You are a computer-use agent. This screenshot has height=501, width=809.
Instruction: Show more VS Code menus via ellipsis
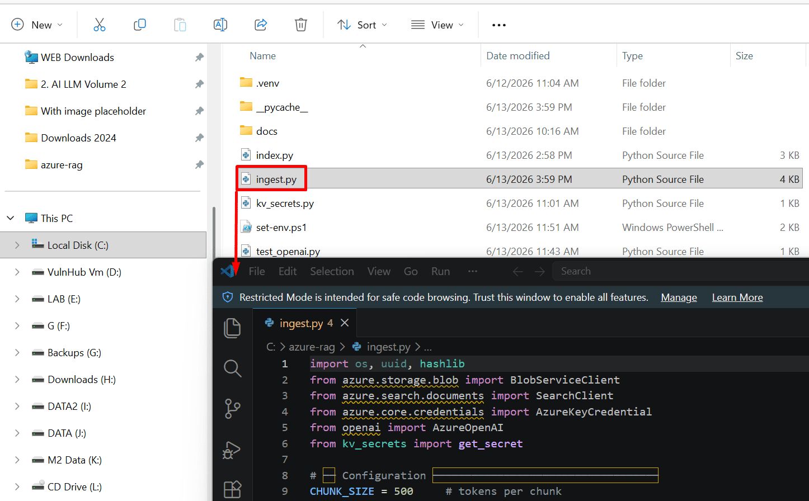(473, 271)
